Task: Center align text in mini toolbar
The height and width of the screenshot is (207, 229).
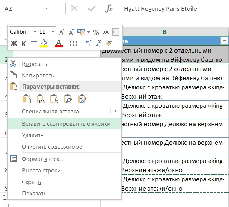Action: [x=34, y=43]
